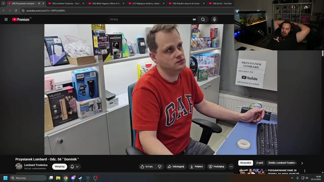Viewport: 324px width, 182px height.
Task: Mute the Przystanek Lombard tab audio
Action: tap(39, 4)
